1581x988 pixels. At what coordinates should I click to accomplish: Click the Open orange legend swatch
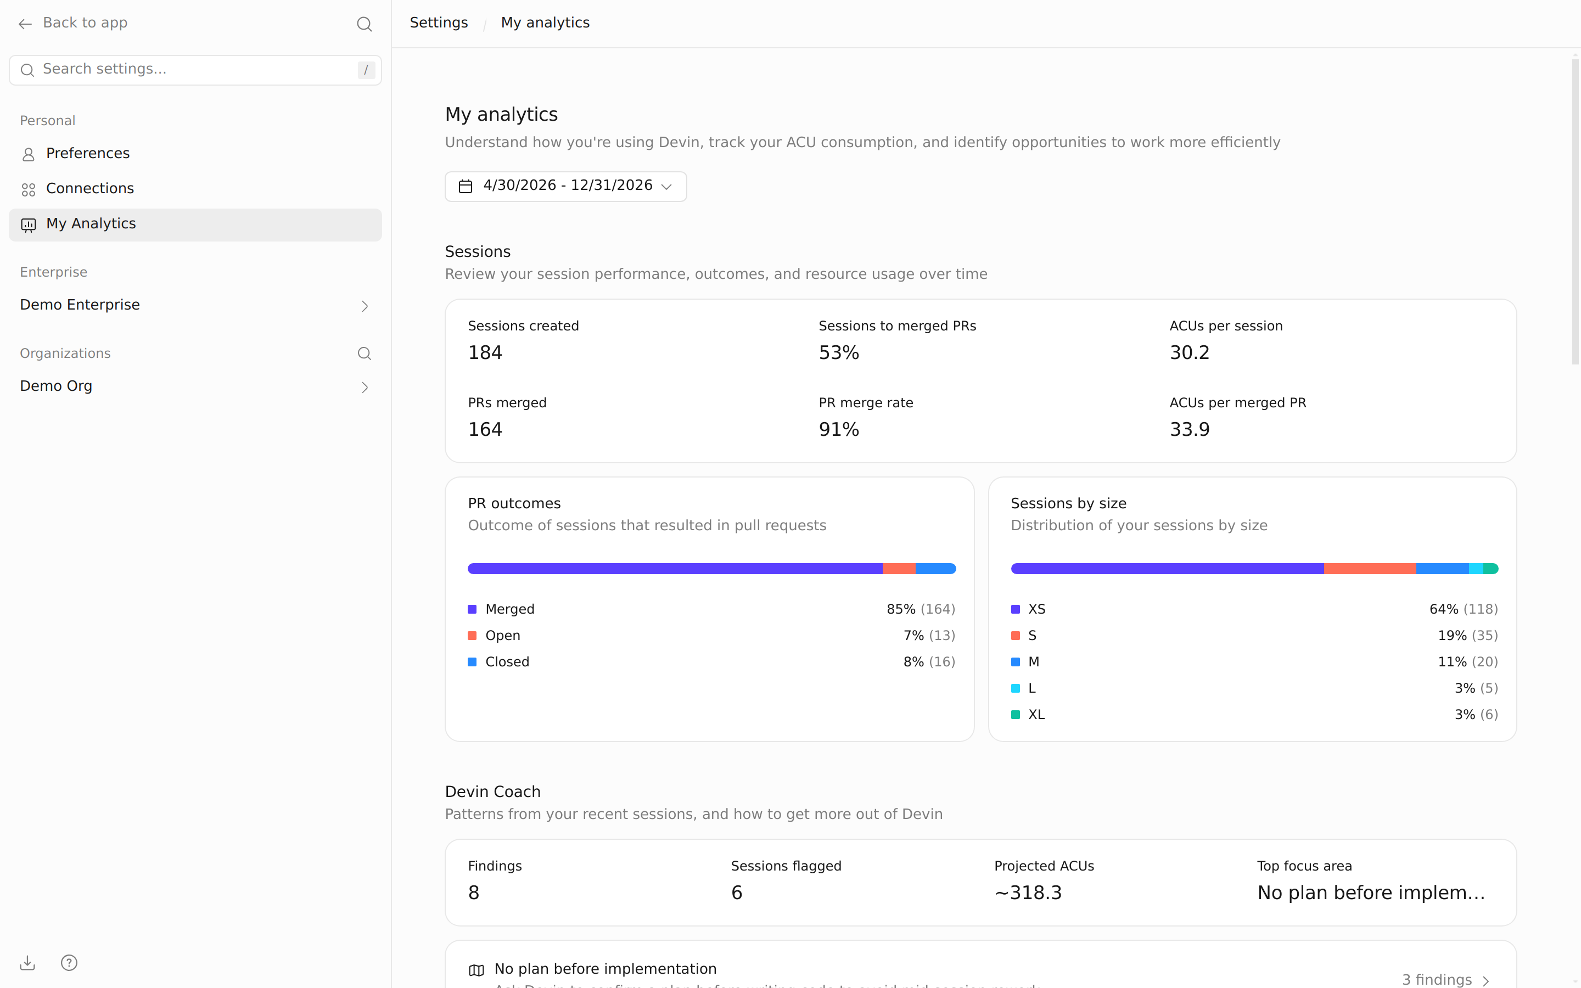tap(472, 635)
